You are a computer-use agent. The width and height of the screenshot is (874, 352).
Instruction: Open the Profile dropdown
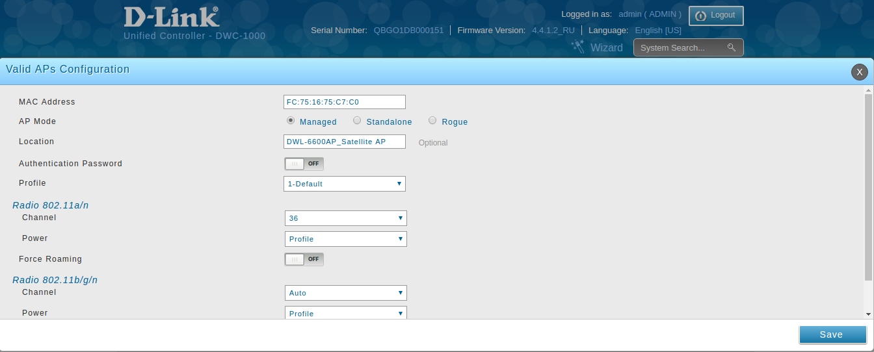click(x=345, y=184)
